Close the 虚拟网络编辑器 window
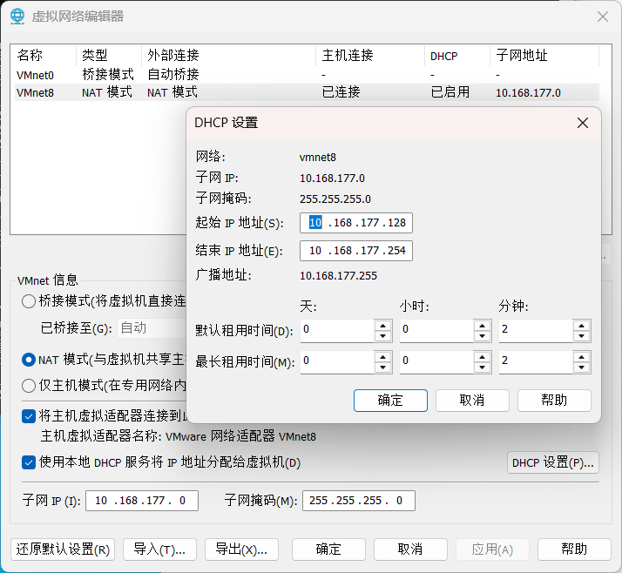Screen dimensions: 622x573 (603, 17)
